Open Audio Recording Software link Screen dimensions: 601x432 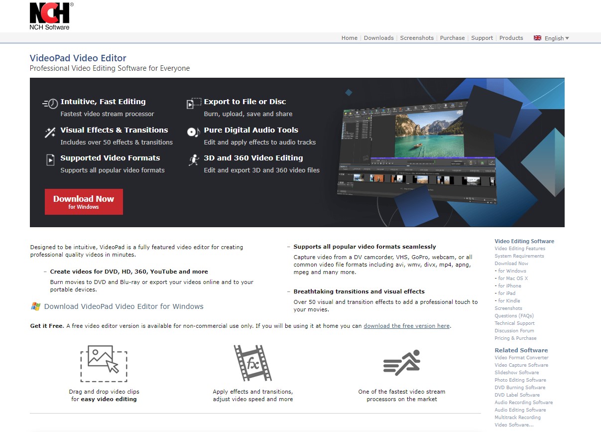tap(524, 403)
